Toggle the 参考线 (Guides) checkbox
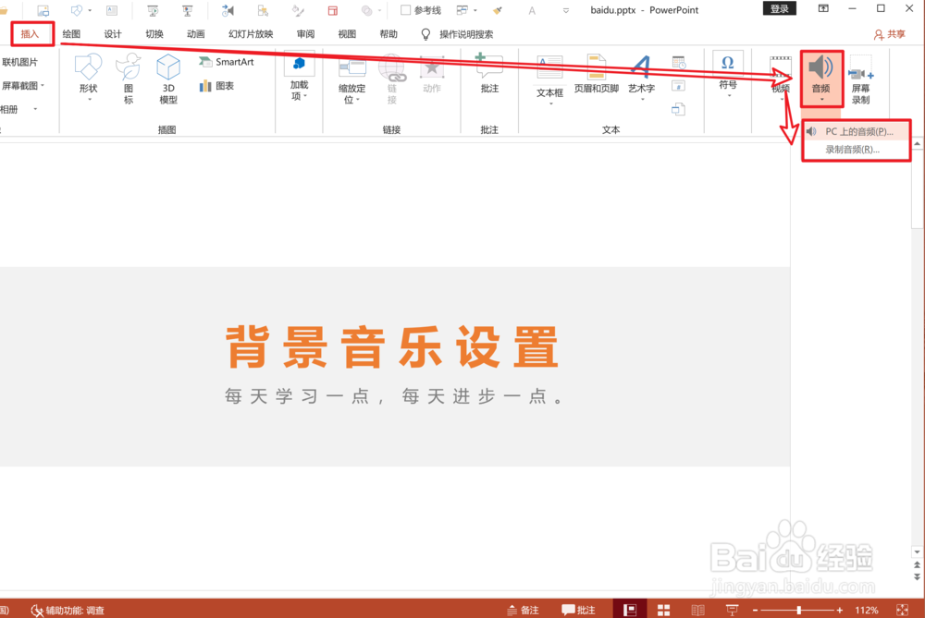The width and height of the screenshot is (925, 618). 403,9
